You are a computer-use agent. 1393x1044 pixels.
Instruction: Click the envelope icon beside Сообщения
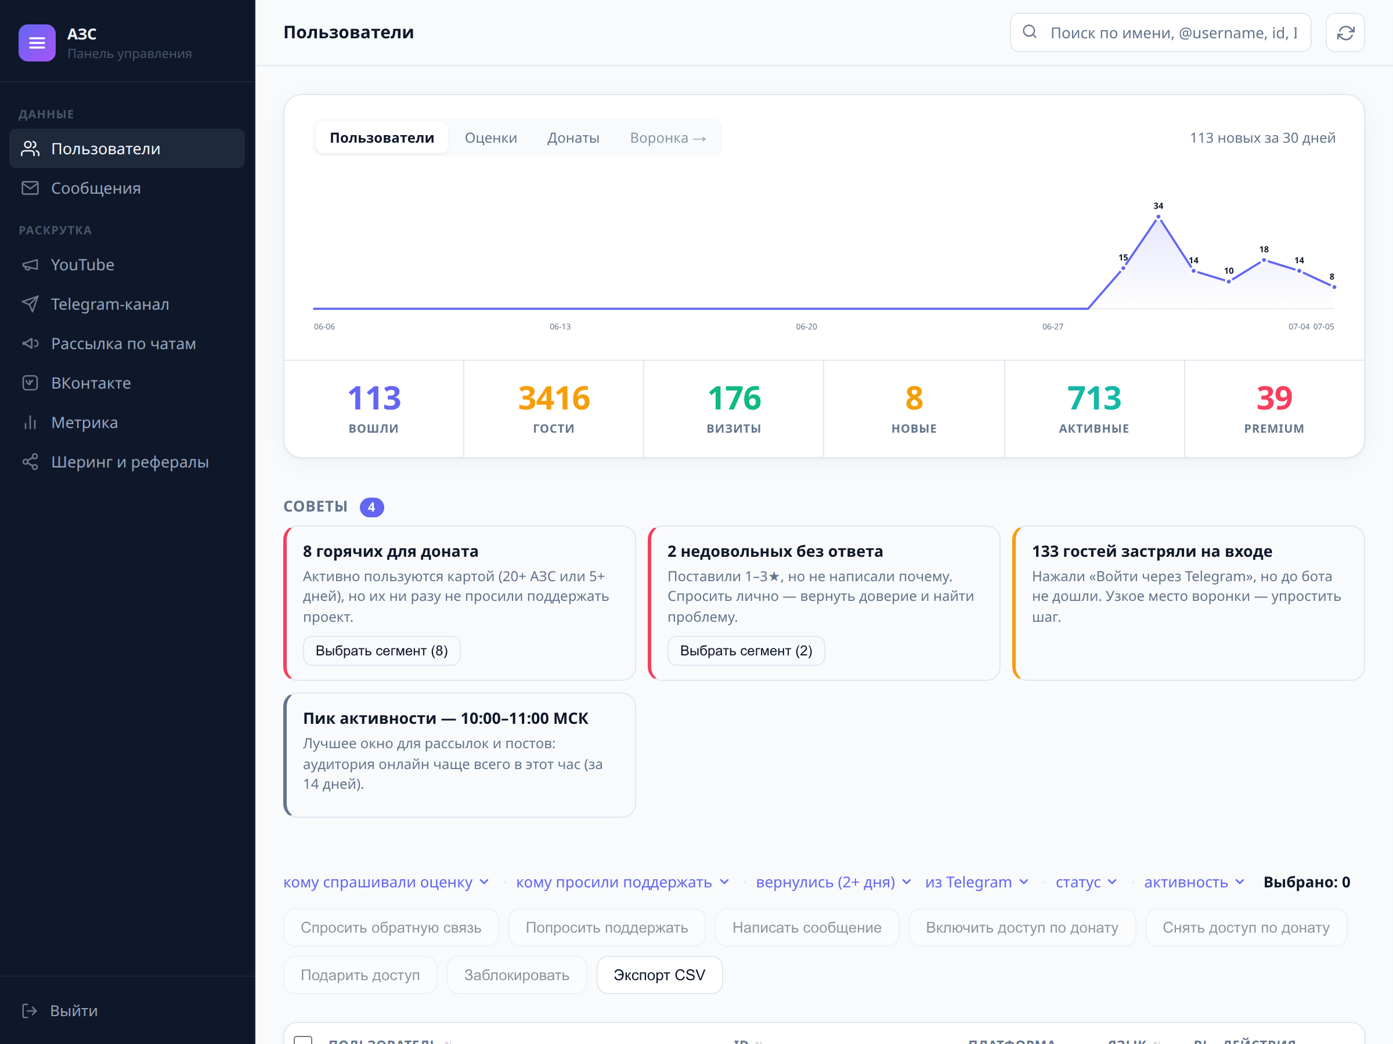tap(30, 188)
